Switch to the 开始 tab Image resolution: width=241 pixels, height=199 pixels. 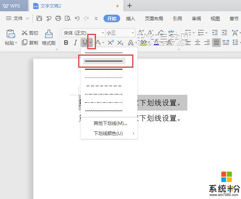point(112,18)
